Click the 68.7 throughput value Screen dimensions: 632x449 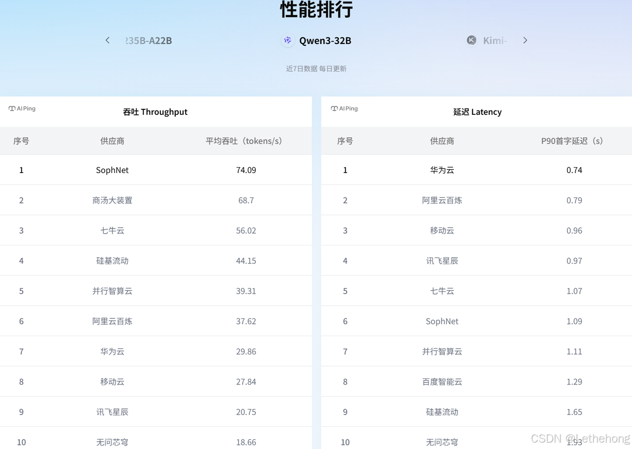pos(246,200)
